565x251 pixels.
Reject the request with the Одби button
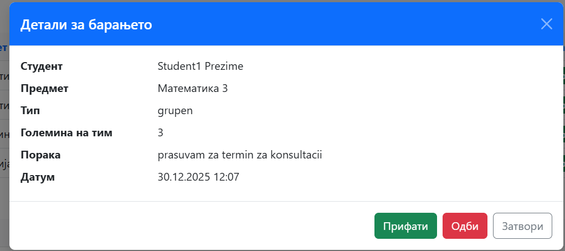(x=465, y=226)
